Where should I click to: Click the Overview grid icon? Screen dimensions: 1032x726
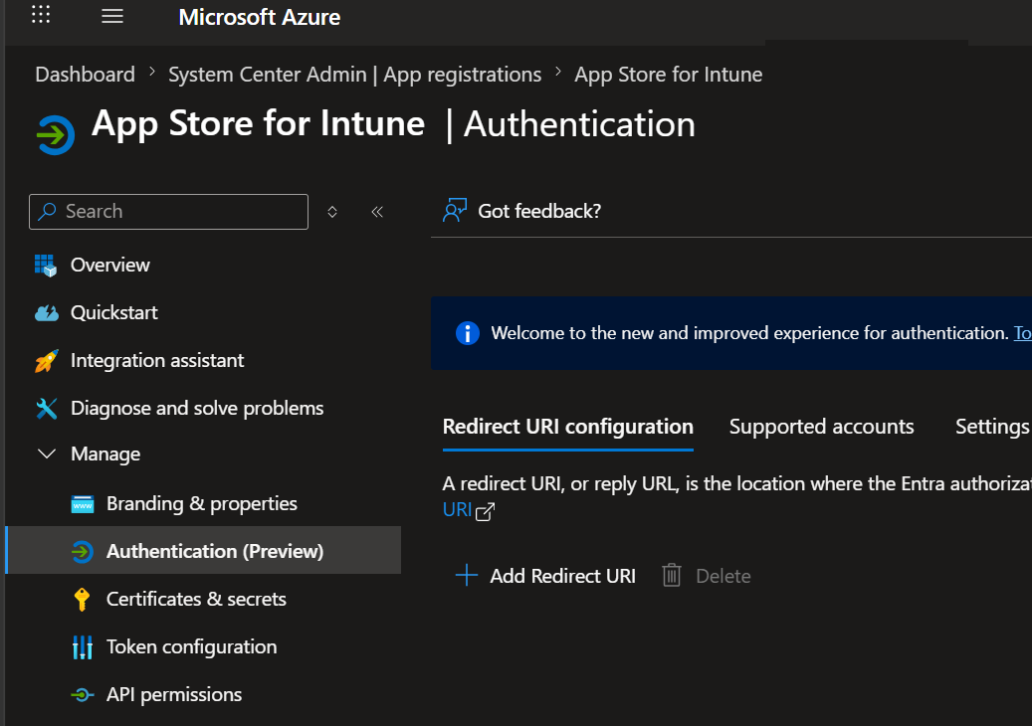click(x=46, y=266)
